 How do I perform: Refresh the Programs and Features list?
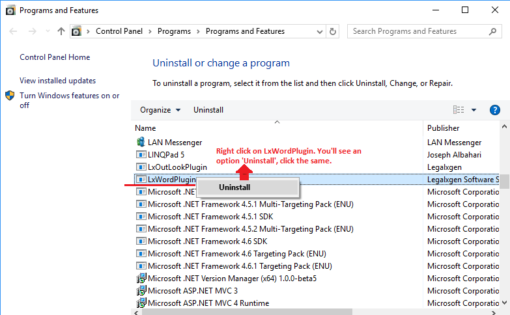(333, 31)
